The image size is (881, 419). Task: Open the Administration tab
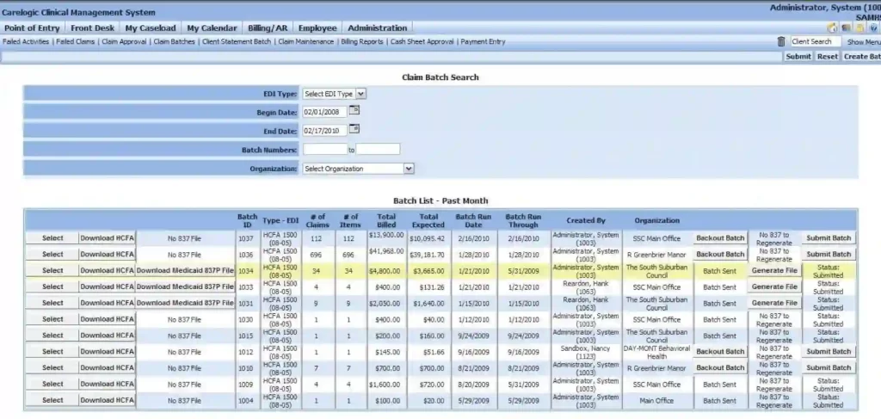378,28
